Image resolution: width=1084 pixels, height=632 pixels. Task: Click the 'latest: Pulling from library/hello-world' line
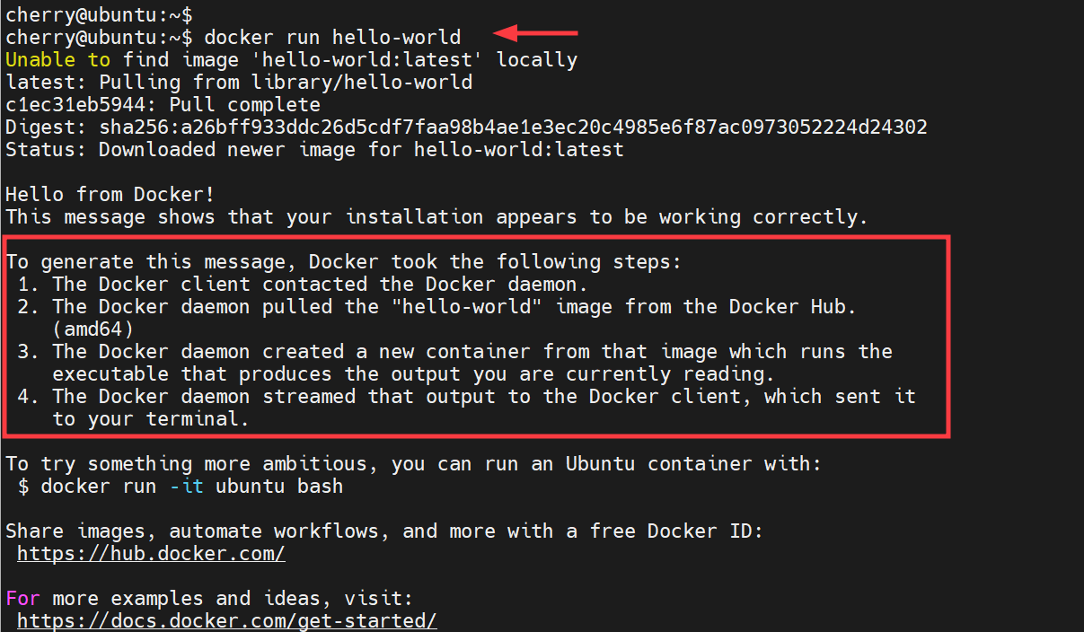(238, 83)
